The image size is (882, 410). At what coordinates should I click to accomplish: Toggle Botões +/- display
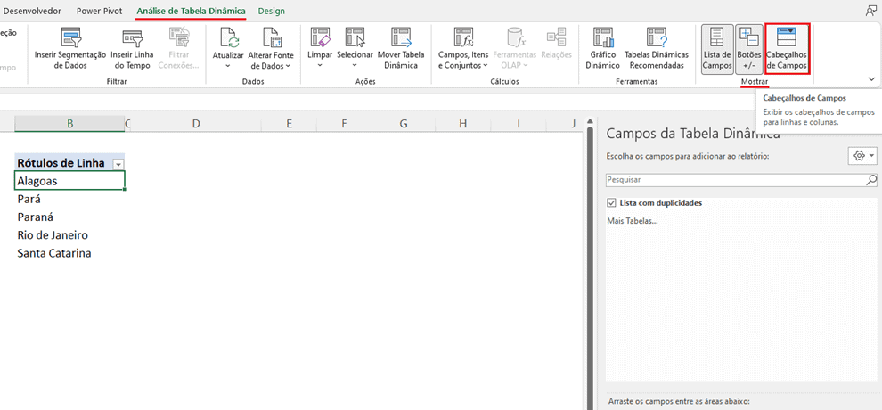click(748, 49)
